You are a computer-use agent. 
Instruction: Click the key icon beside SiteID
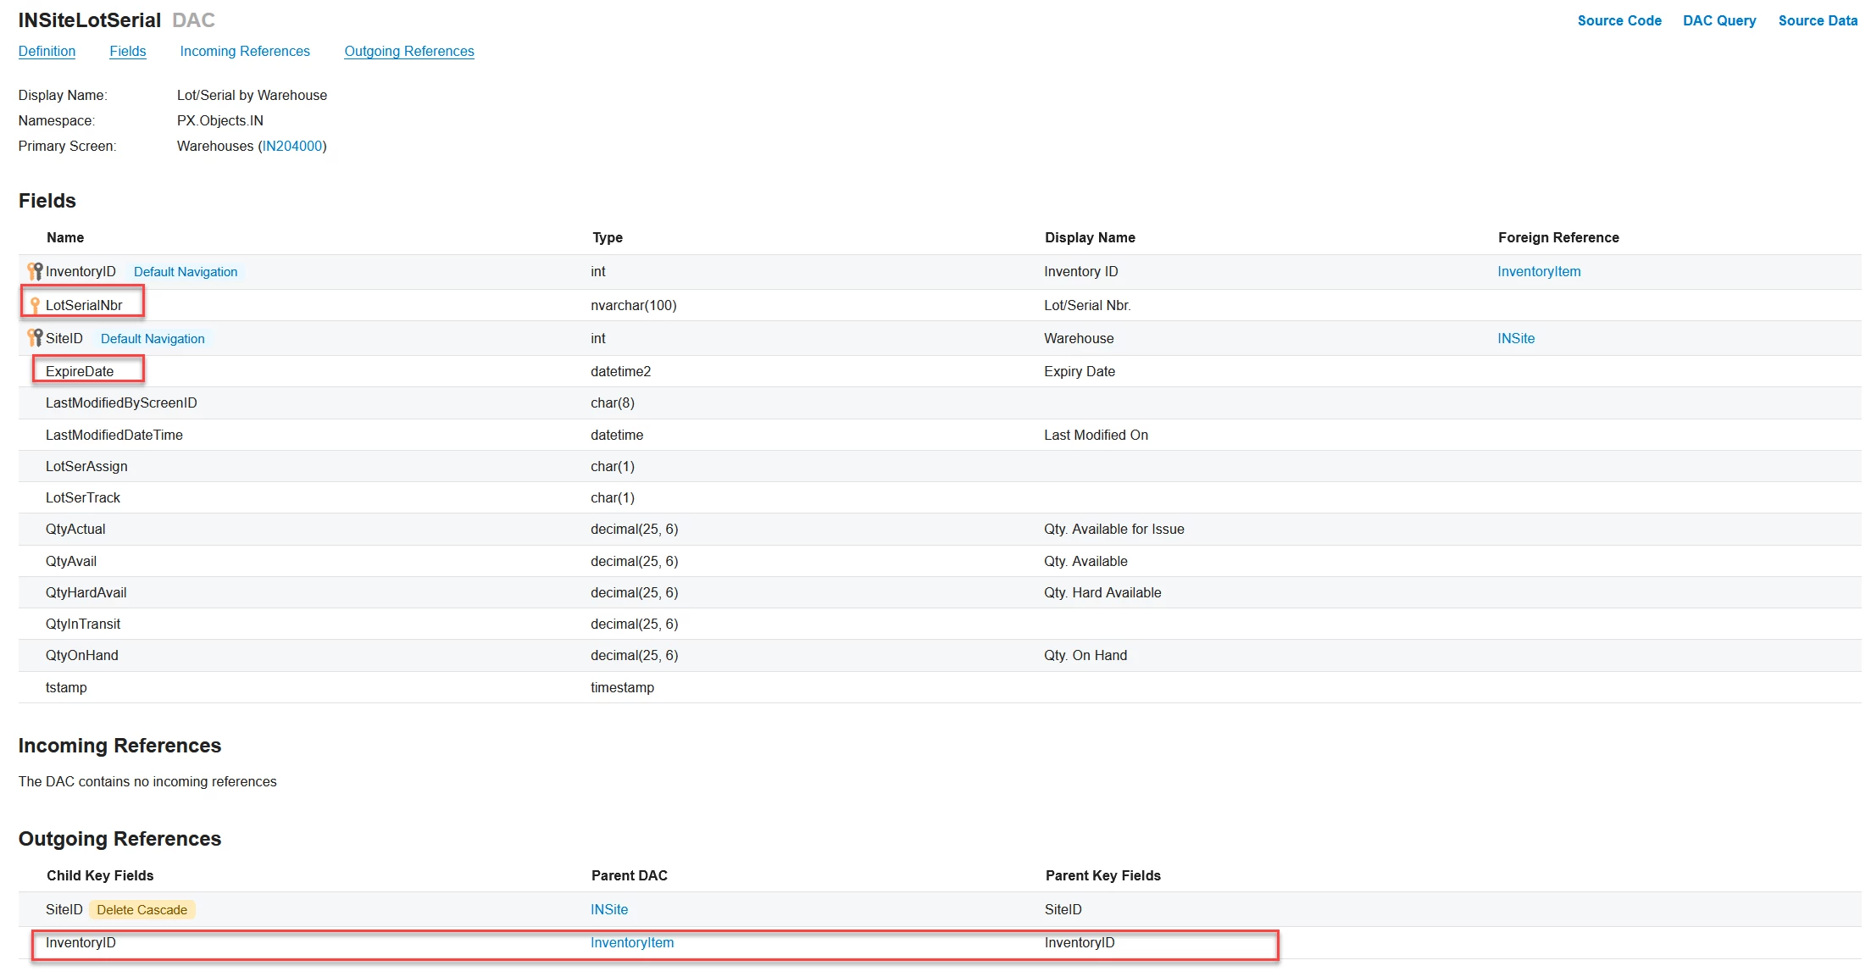point(35,338)
